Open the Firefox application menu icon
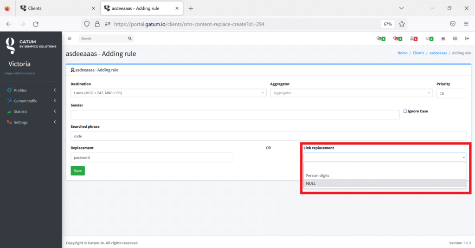 pos(466,24)
